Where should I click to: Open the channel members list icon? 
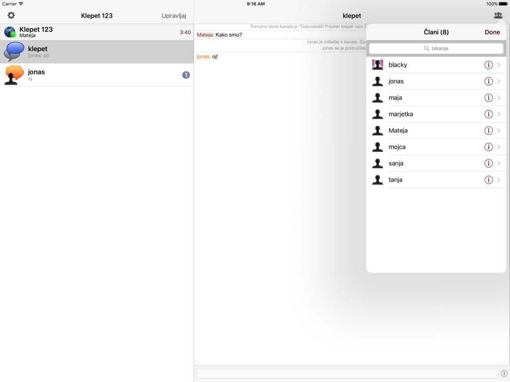coord(497,15)
